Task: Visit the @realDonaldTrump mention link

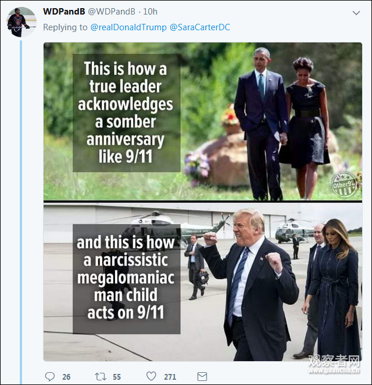Action: pos(128,27)
